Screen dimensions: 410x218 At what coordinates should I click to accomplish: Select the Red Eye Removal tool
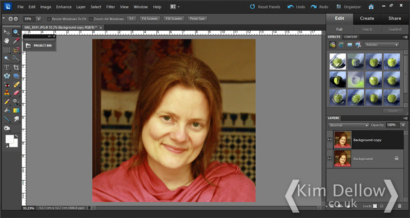[7, 85]
